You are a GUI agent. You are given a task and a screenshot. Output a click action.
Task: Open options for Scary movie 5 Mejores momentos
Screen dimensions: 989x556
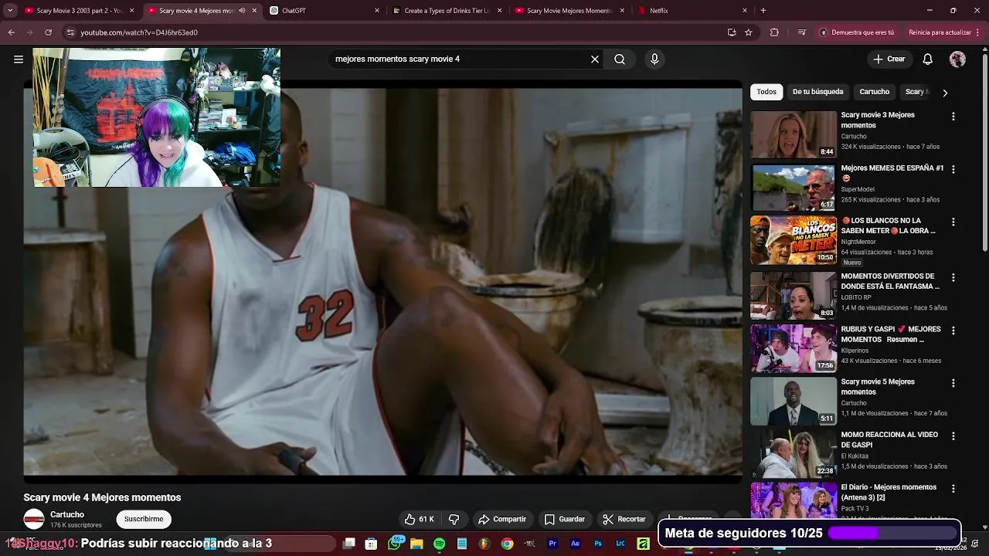pyautogui.click(x=953, y=382)
